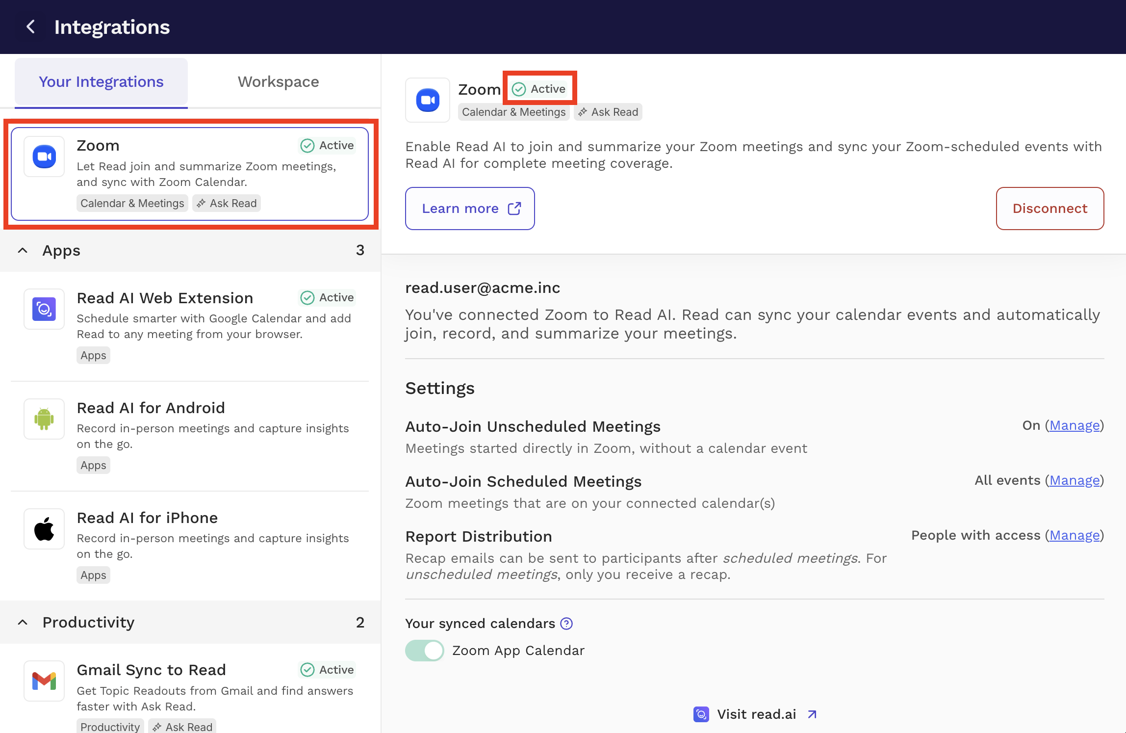Click the Apps tag under Read AI for Android
The image size is (1126, 733).
pos(93,465)
